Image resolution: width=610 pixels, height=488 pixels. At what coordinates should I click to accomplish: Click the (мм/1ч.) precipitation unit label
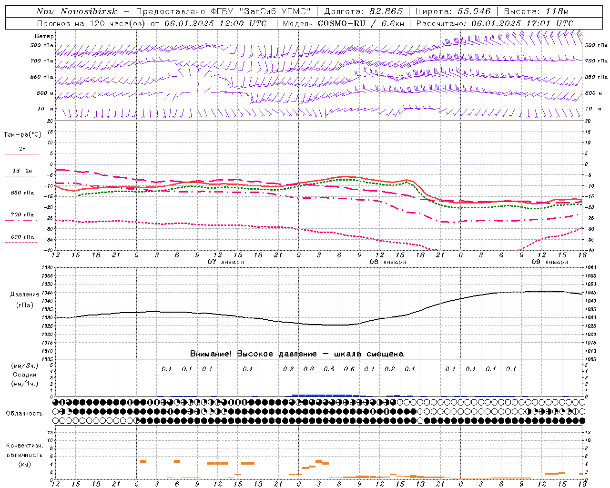pyautogui.click(x=25, y=384)
